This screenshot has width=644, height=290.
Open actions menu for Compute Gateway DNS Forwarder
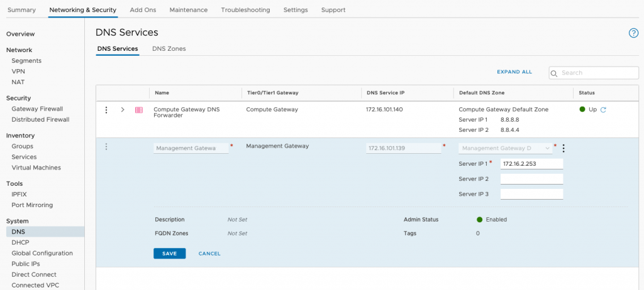pos(106,110)
